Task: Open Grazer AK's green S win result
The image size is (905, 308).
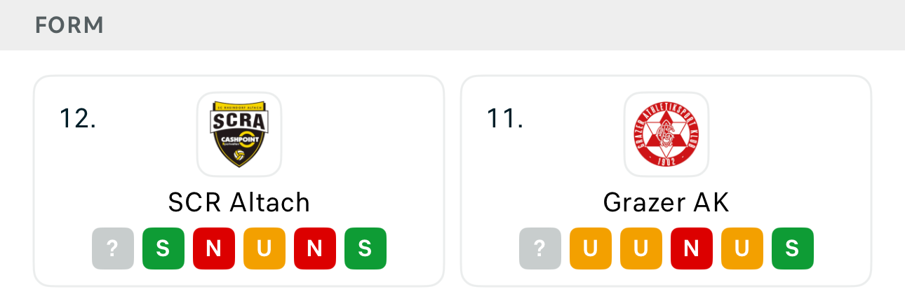Action: click(x=793, y=248)
